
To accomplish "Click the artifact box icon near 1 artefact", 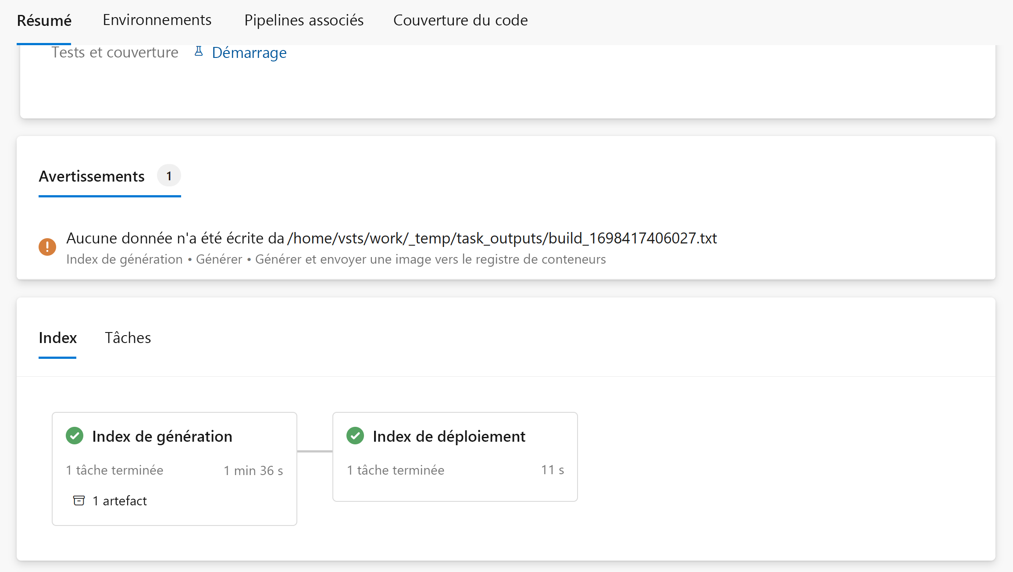I will pos(79,500).
